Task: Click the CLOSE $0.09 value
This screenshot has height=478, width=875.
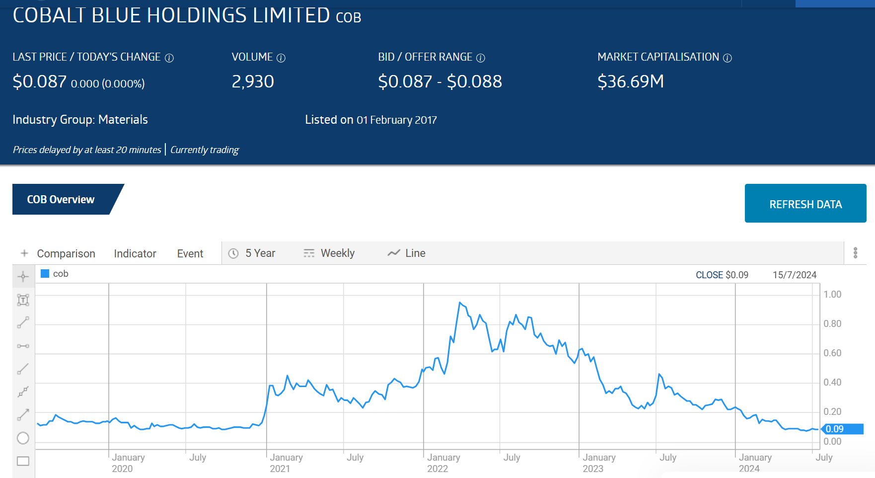Action: (x=722, y=275)
